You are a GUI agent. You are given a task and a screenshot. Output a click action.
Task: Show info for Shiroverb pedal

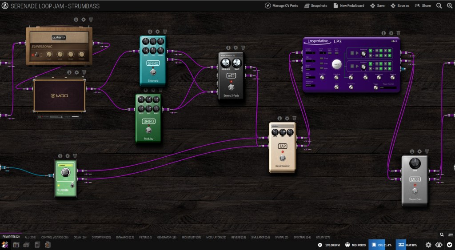150,32
